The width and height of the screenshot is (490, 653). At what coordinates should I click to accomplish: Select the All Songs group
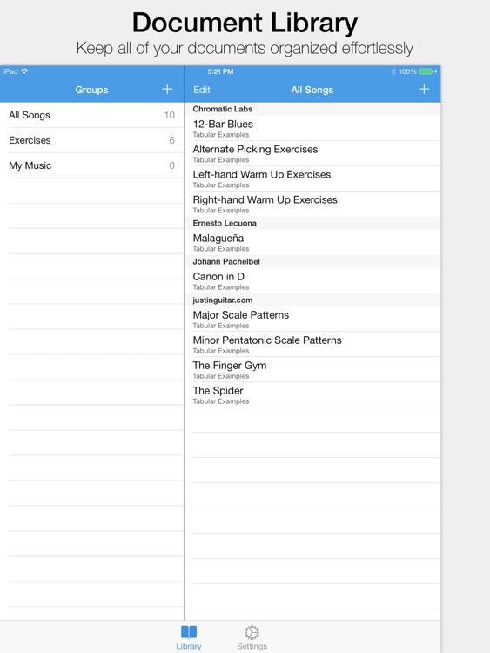(91, 115)
